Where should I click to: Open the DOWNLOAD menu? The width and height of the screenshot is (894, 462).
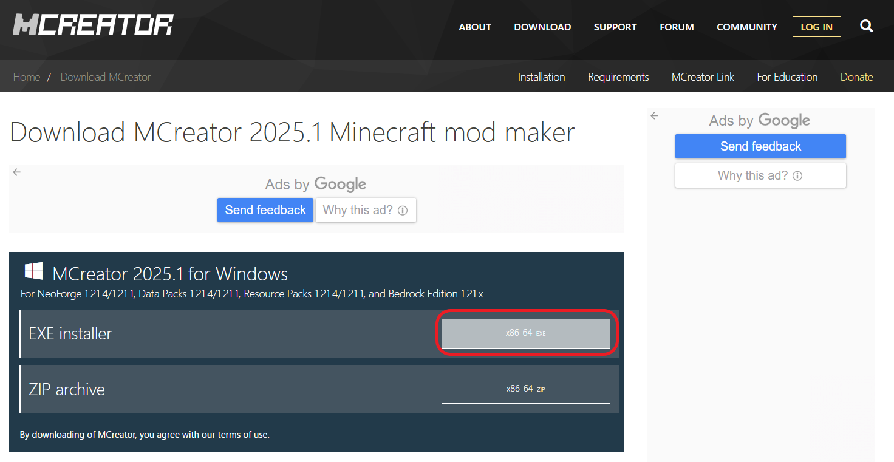tap(542, 27)
